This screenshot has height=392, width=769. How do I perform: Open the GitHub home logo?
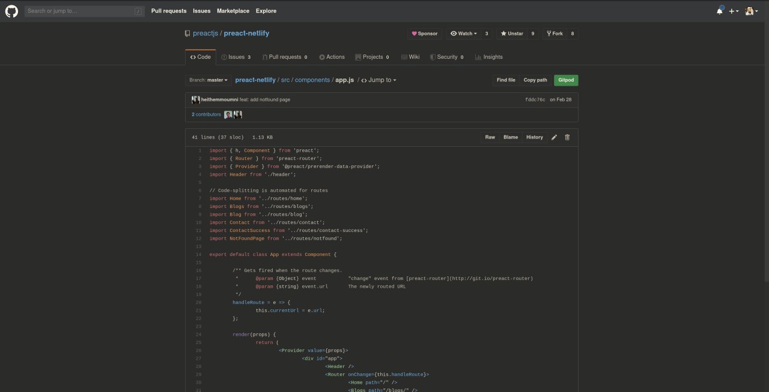pyautogui.click(x=11, y=11)
